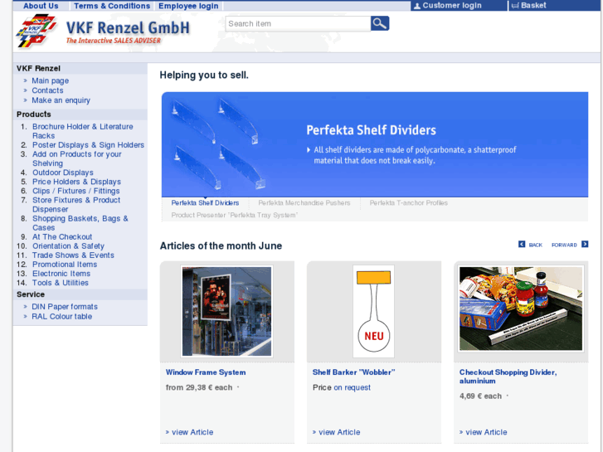Image resolution: width=603 pixels, height=452 pixels.
Task: Open RAL Colour table
Action: [61, 317]
